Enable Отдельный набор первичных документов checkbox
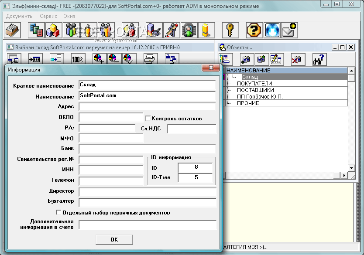Screen dimensions: 364x255 pyautogui.click(x=58, y=212)
